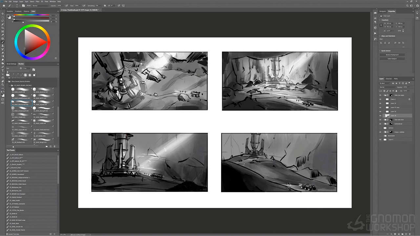Hide Layer 33 visibility eye
Image resolution: width=420 pixels, height=236 pixels.
[380, 116]
